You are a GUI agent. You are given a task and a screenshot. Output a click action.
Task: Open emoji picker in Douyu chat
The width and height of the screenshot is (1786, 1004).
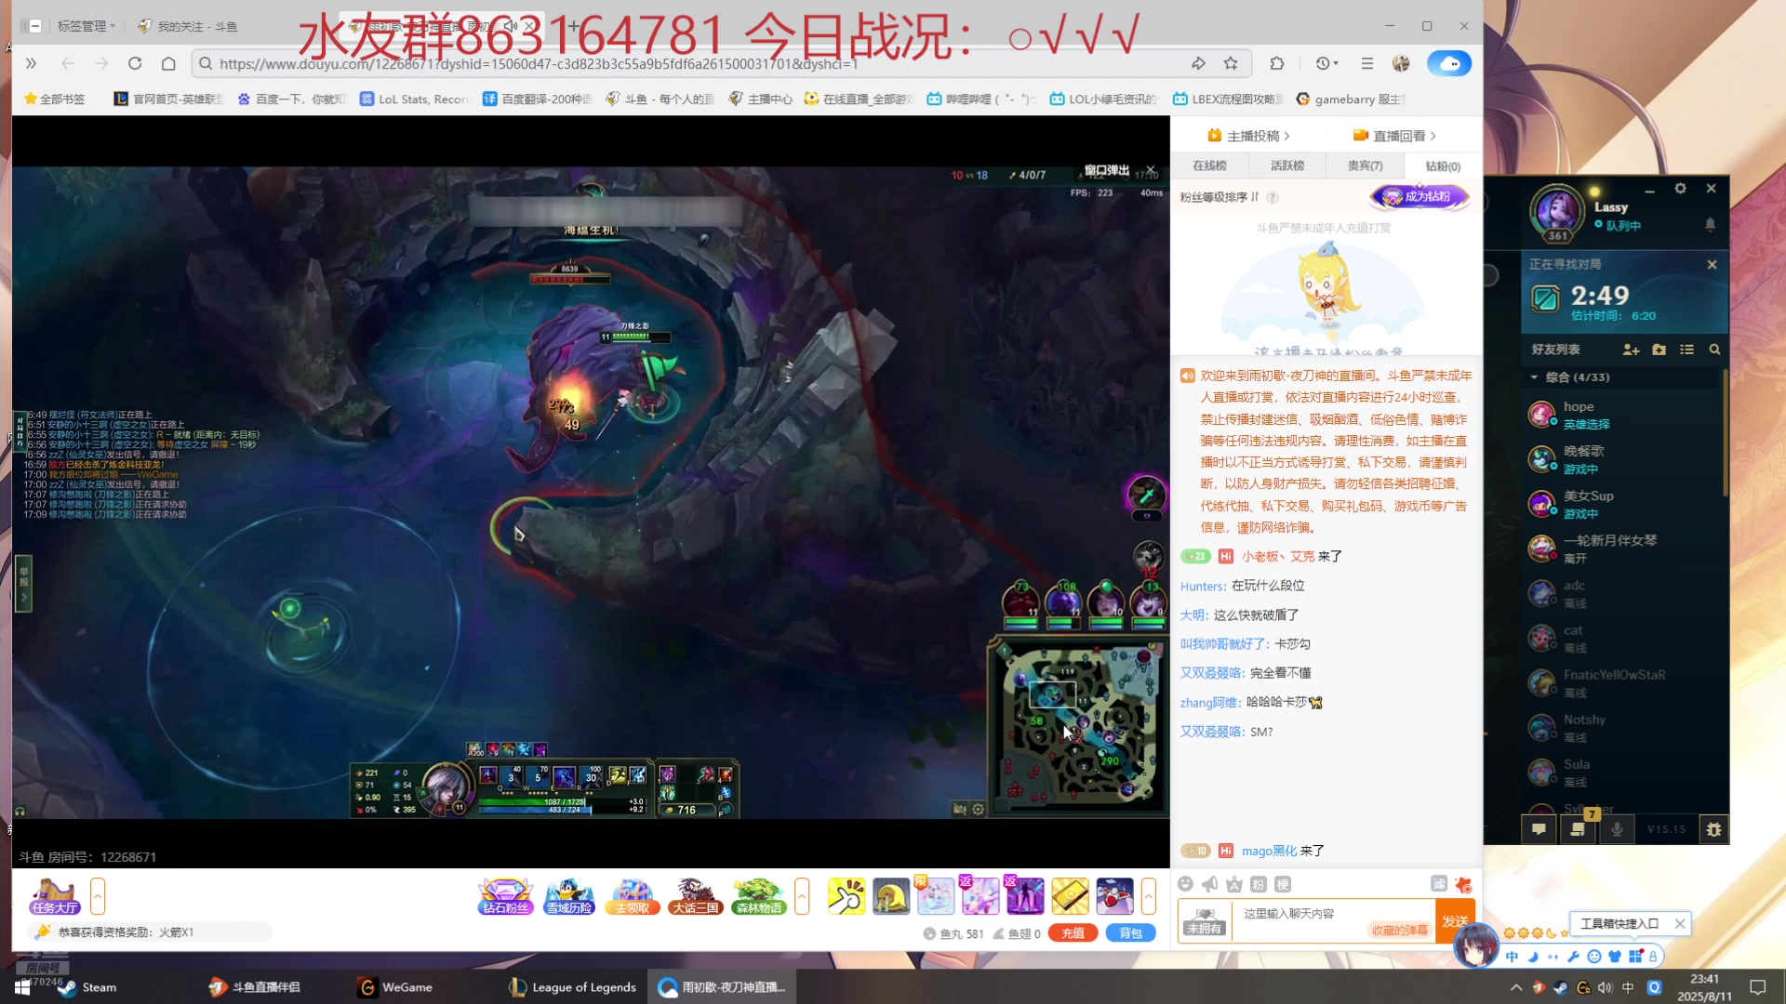1185,884
